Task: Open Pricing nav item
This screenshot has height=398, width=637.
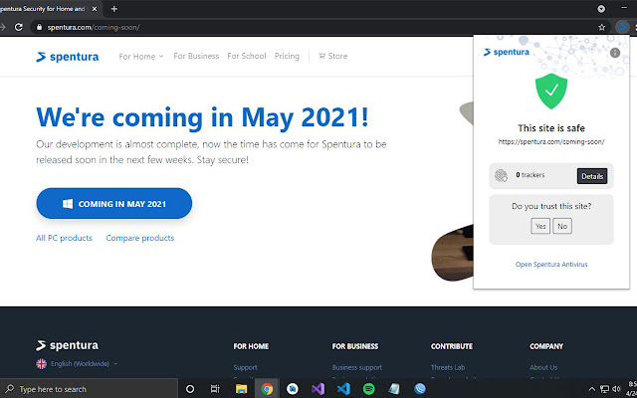Action: (x=287, y=56)
